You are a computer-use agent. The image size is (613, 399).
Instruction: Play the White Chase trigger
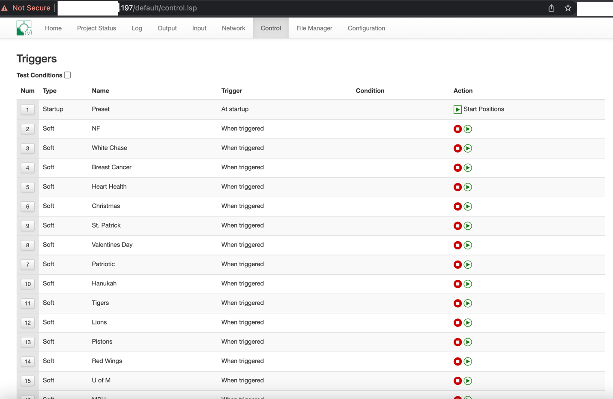468,148
